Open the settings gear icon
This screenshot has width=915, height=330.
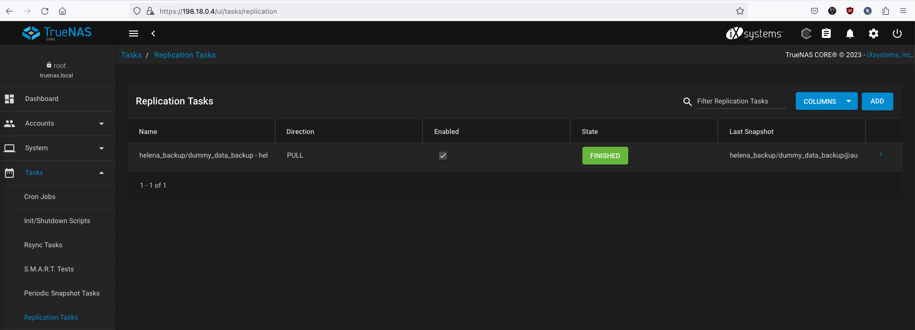[874, 33]
